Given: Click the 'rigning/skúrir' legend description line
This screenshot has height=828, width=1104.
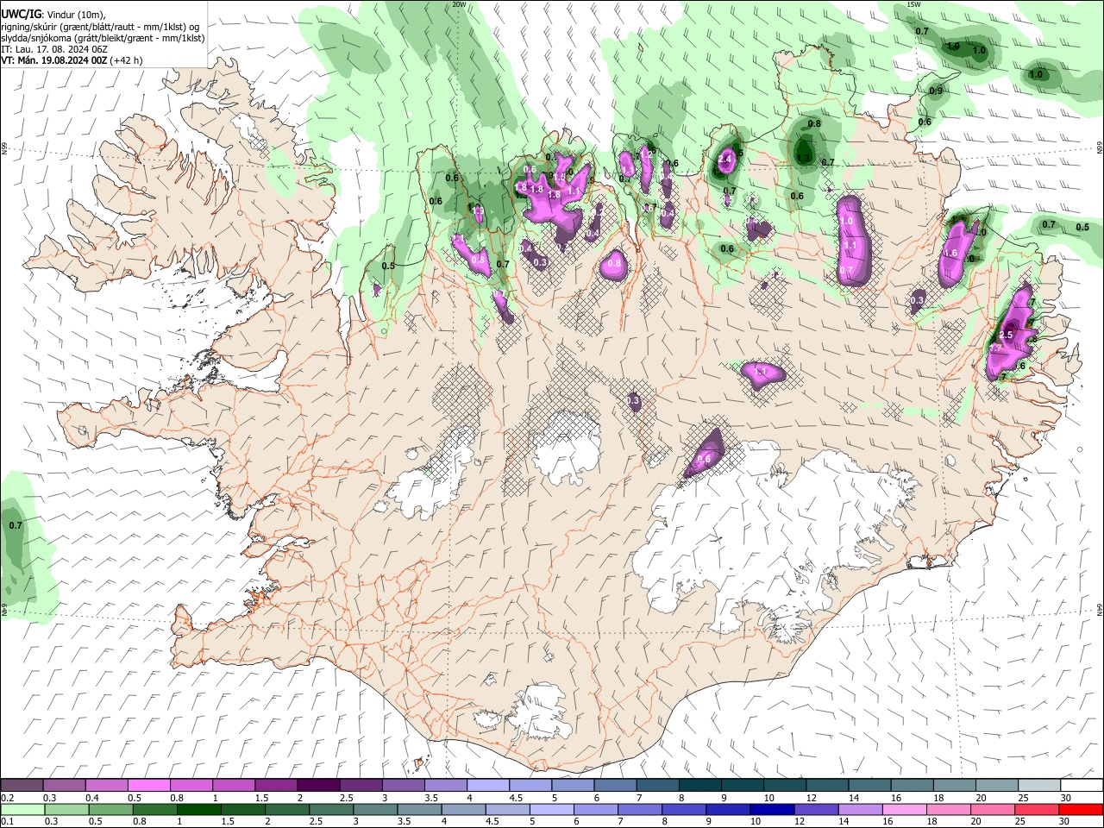Looking at the screenshot, I should [x=102, y=27].
